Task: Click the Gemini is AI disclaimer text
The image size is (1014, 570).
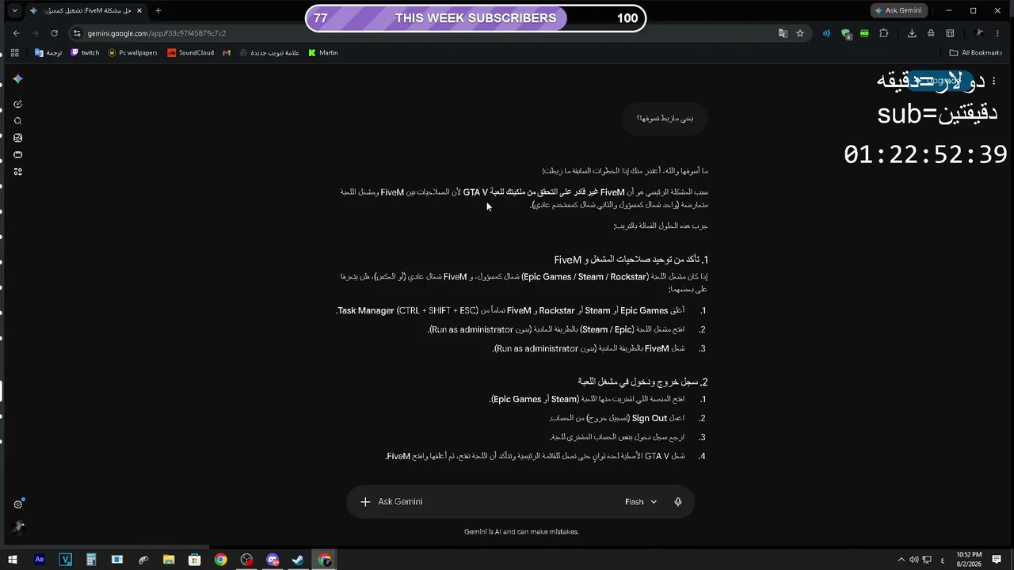Action: [x=521, y=532]
